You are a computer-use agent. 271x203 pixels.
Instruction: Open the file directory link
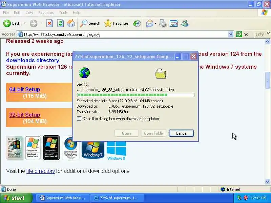[40, 171]
